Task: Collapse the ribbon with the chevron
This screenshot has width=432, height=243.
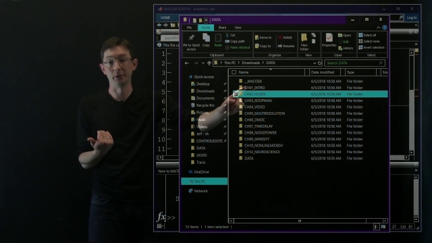Action: (x=378, y=28)
